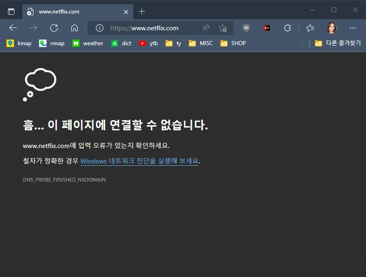Expand the ty bookmark folder

coord(173,43)
